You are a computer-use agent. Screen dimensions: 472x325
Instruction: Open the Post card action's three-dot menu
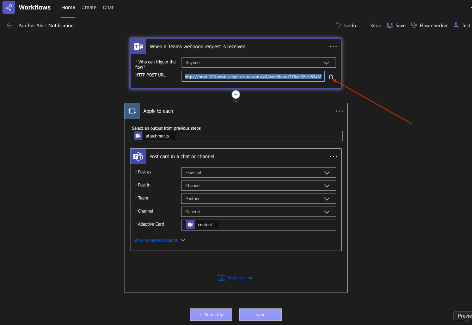tap(333, 157)
